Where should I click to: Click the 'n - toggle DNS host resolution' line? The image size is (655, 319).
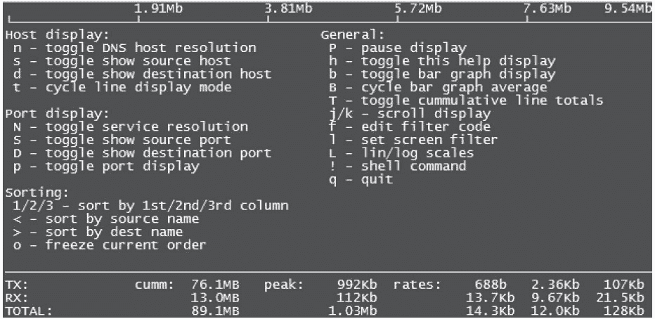(134, 48)
